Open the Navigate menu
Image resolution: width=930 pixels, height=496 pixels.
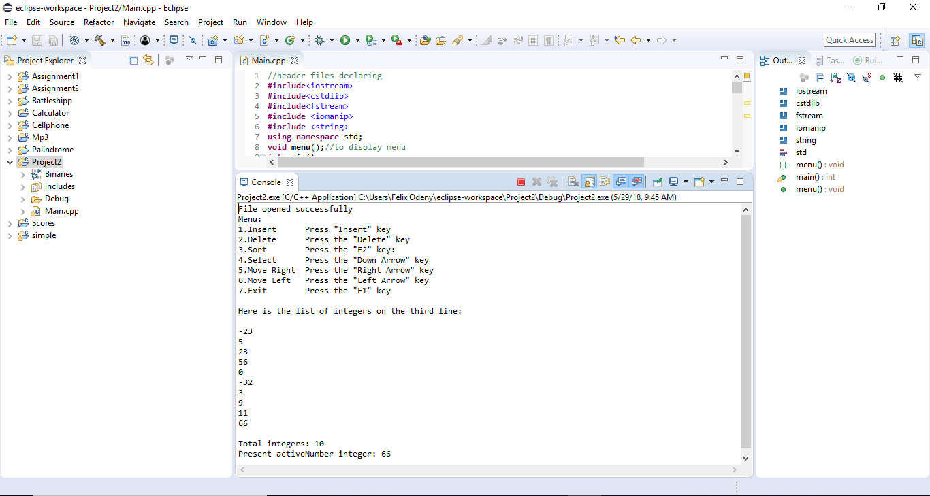(140, 22)
